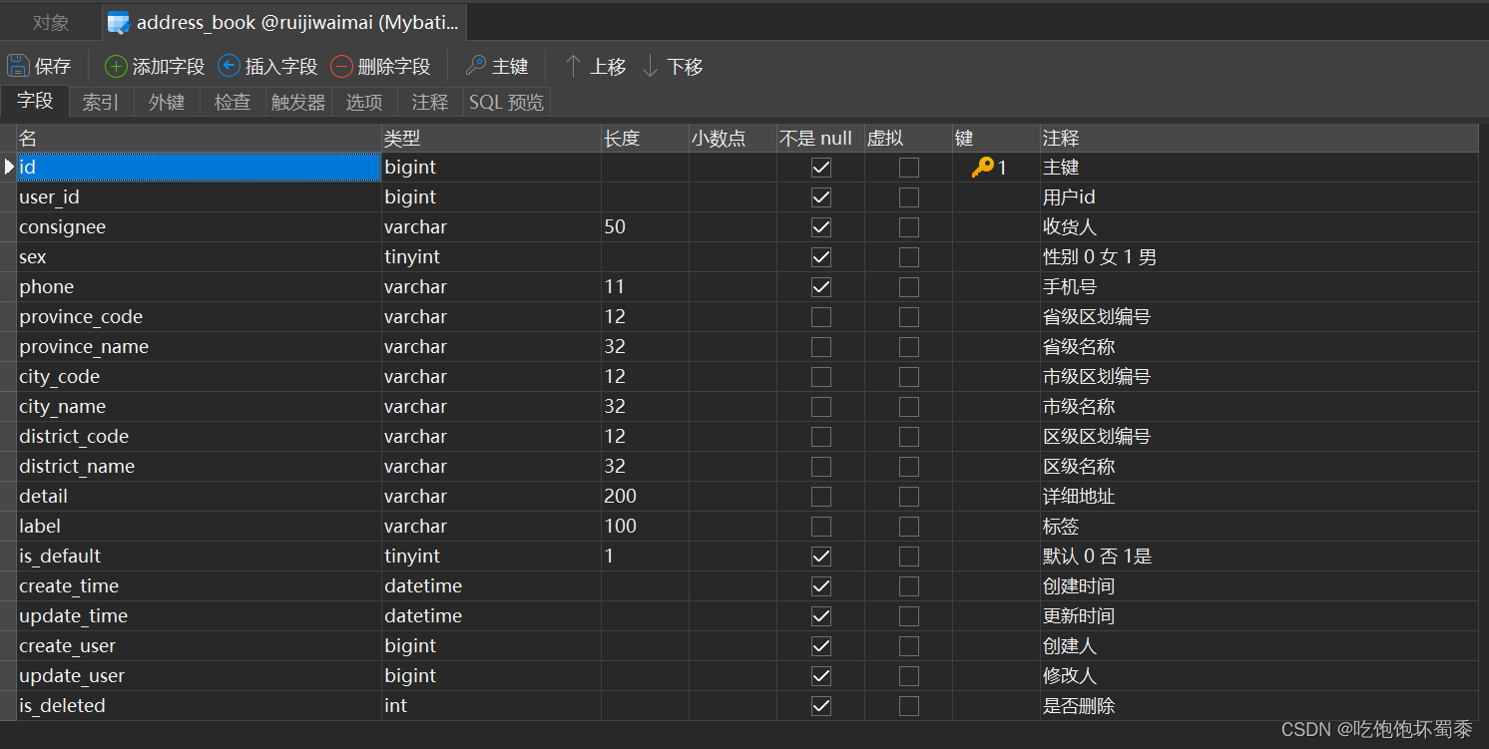
Task: Click the int type cell for is_deleted
Action: pos(491,706)
